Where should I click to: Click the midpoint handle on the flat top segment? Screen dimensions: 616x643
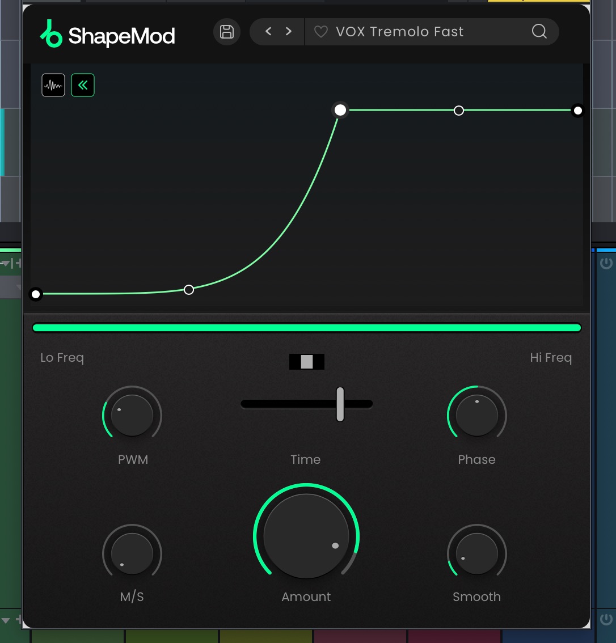459,111
